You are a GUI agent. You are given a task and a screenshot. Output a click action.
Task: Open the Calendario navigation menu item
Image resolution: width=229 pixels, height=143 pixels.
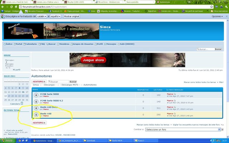(31, 44)
